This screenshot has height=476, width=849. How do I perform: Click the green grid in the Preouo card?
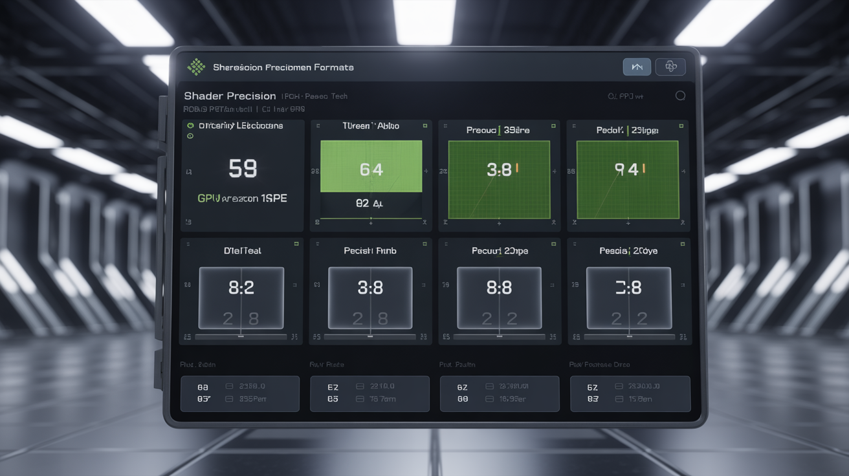pyautogui.click(x=499, y=179)
